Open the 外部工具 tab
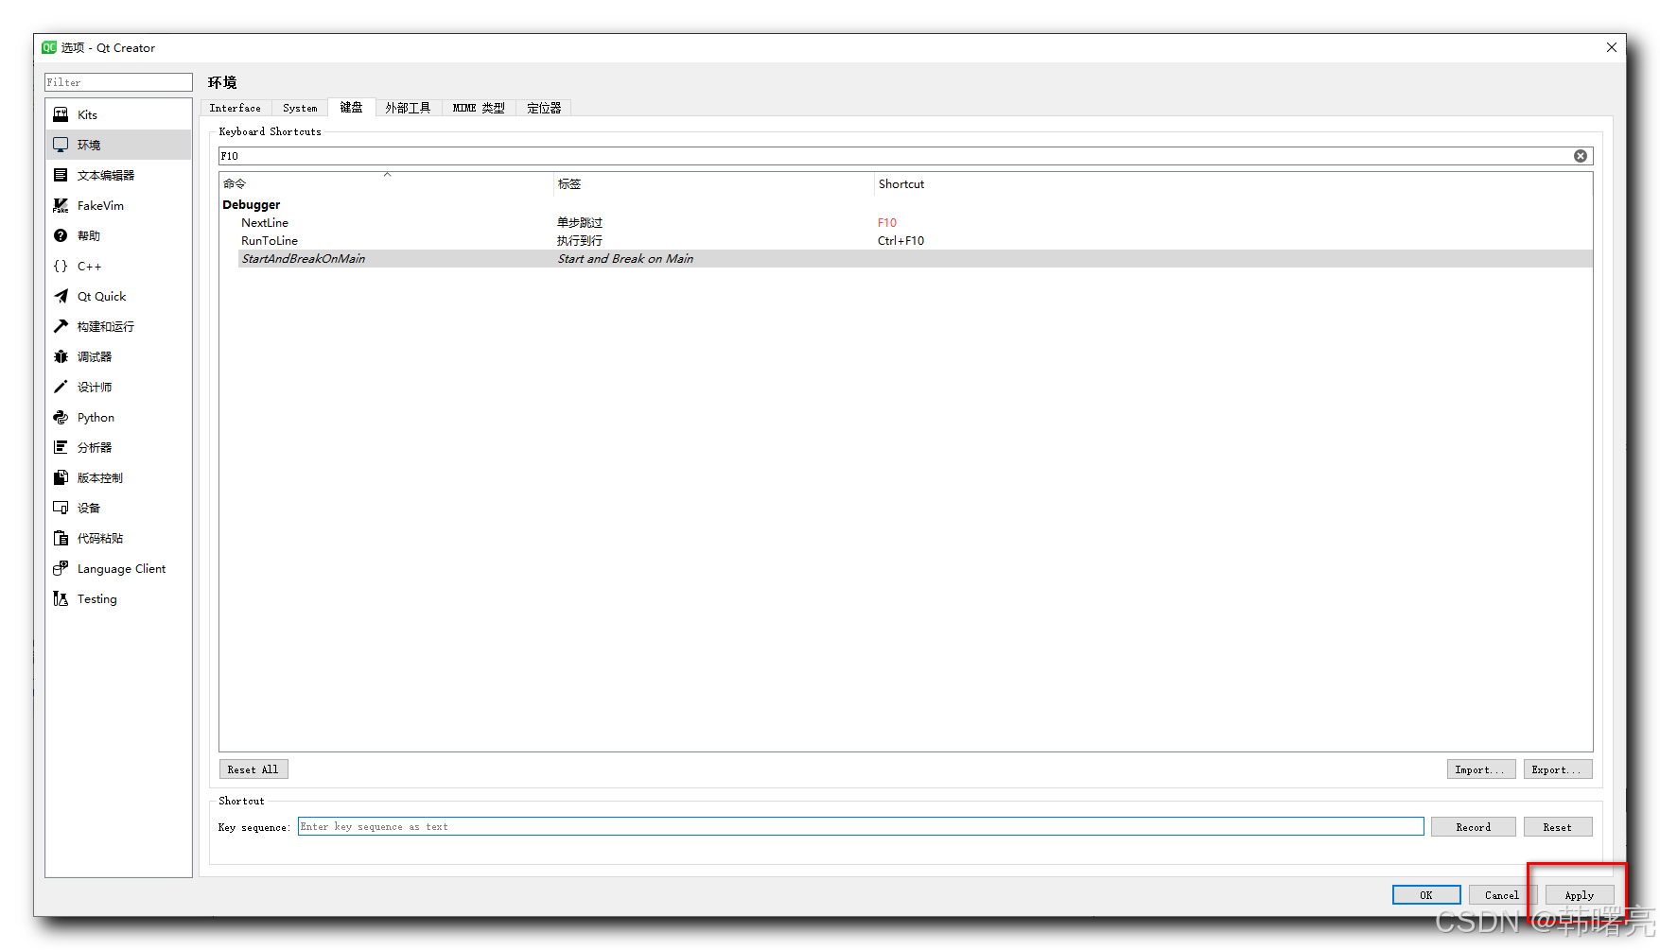Viewport: 1660px width, 950px height. (408, 108)
